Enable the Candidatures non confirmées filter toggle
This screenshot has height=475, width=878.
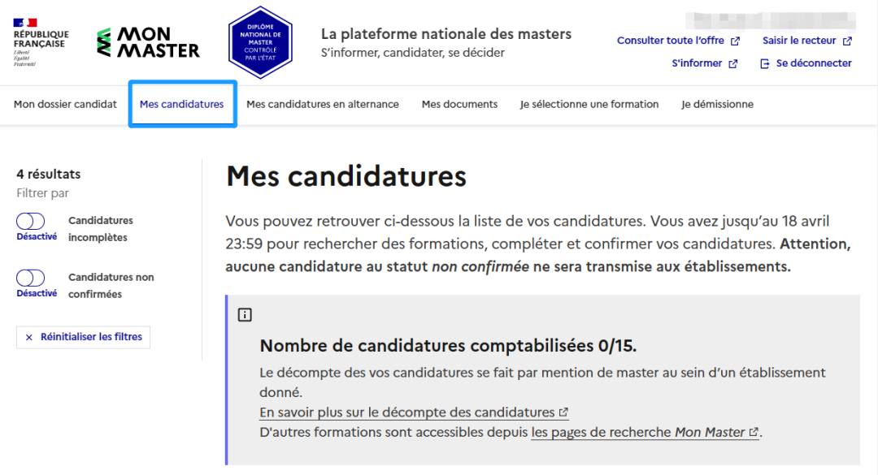[30, 278]
